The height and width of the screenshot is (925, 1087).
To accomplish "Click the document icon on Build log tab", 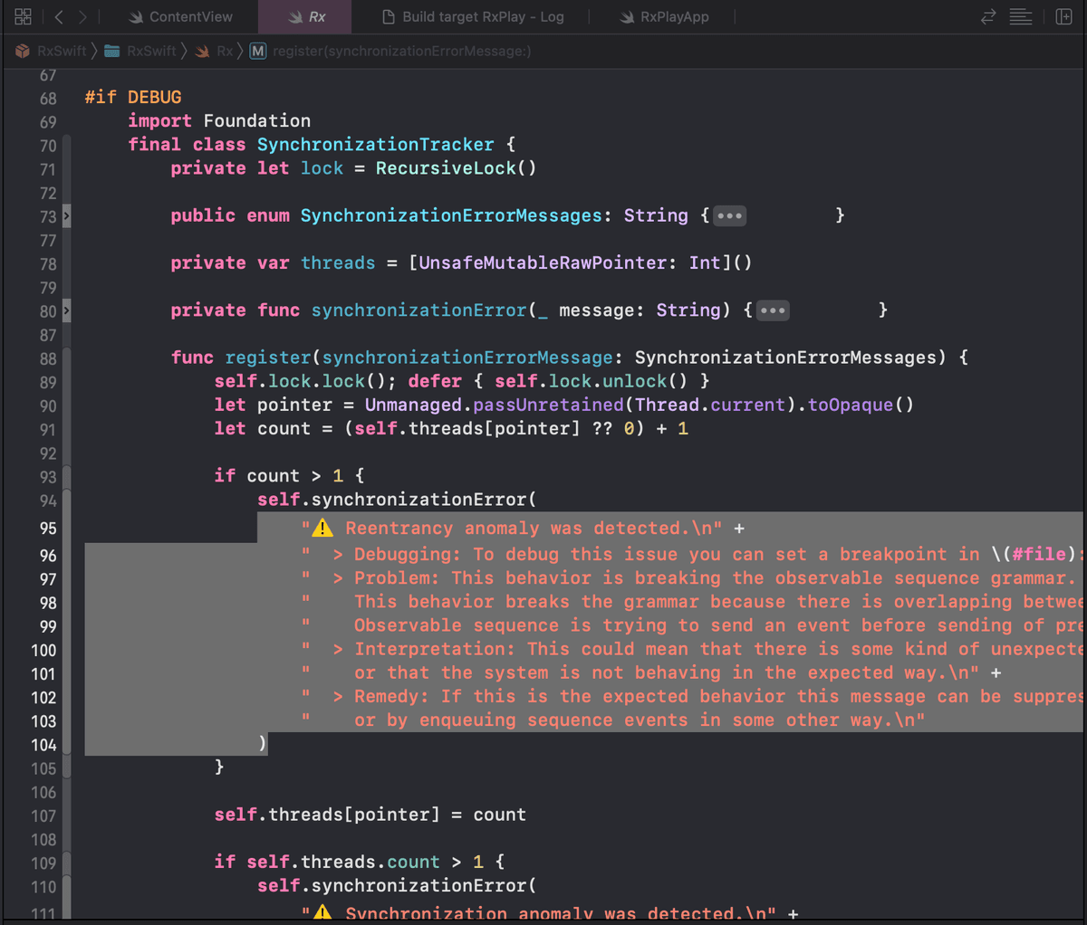I will click(389, 16).
